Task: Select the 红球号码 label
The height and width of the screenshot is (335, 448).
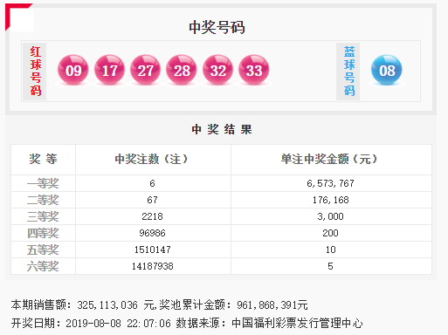Action: tap(35, 72)
